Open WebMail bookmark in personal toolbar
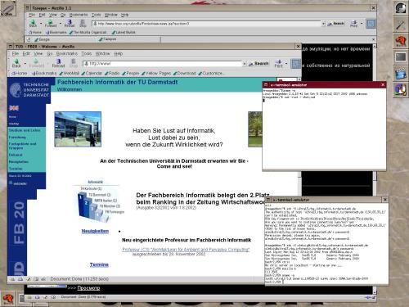Screen dimensions: 409x307 [70, 74]
